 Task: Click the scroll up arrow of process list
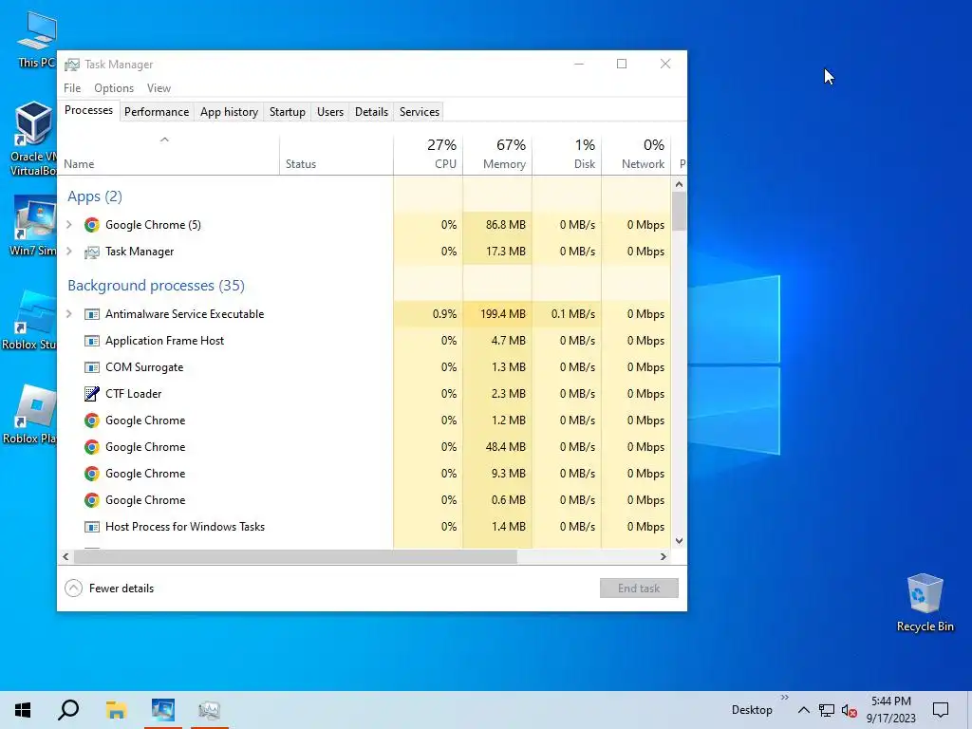click(679, 184)
